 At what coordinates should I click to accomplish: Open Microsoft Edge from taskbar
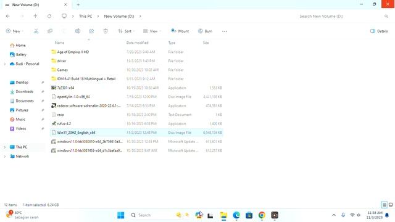(x=236, y=215)
